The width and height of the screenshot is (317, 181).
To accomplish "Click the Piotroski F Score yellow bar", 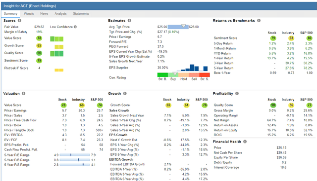I will 59,70.
